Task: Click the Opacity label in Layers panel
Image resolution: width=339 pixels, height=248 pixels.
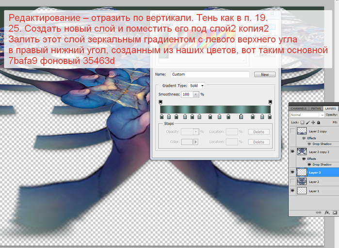Action: tap(331, 115)
